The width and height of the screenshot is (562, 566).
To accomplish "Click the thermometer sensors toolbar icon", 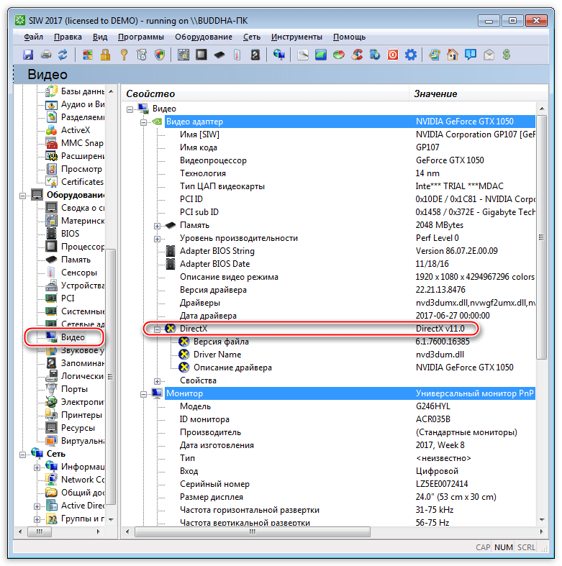I will pyautogui.click(x=237, y=55).
